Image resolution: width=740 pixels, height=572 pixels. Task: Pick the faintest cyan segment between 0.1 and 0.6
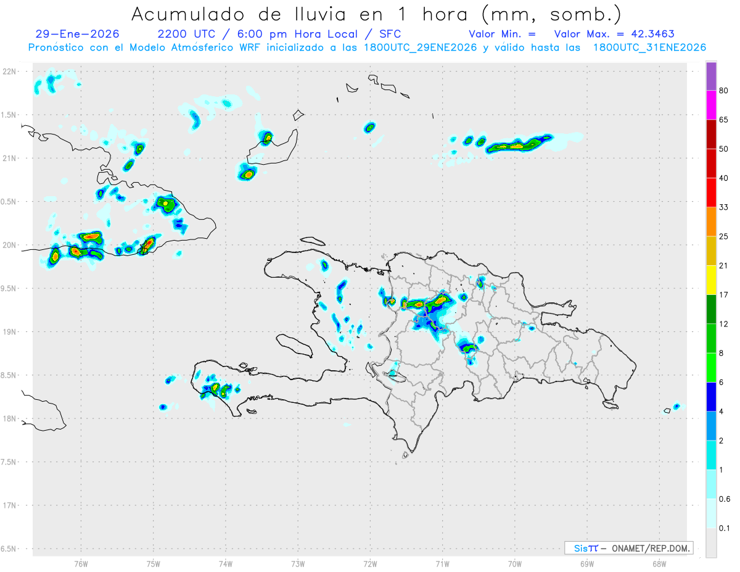pyautogui.click(x=711, y=513)
